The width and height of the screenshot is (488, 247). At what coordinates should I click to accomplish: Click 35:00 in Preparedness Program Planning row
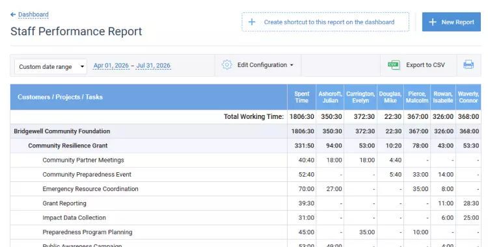367,232
